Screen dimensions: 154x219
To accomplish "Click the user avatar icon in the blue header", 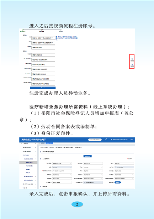I will 111,139.
